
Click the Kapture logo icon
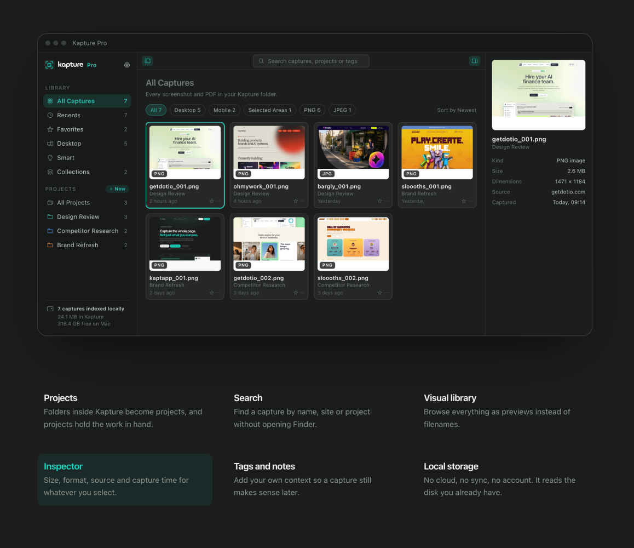point(49,65)
